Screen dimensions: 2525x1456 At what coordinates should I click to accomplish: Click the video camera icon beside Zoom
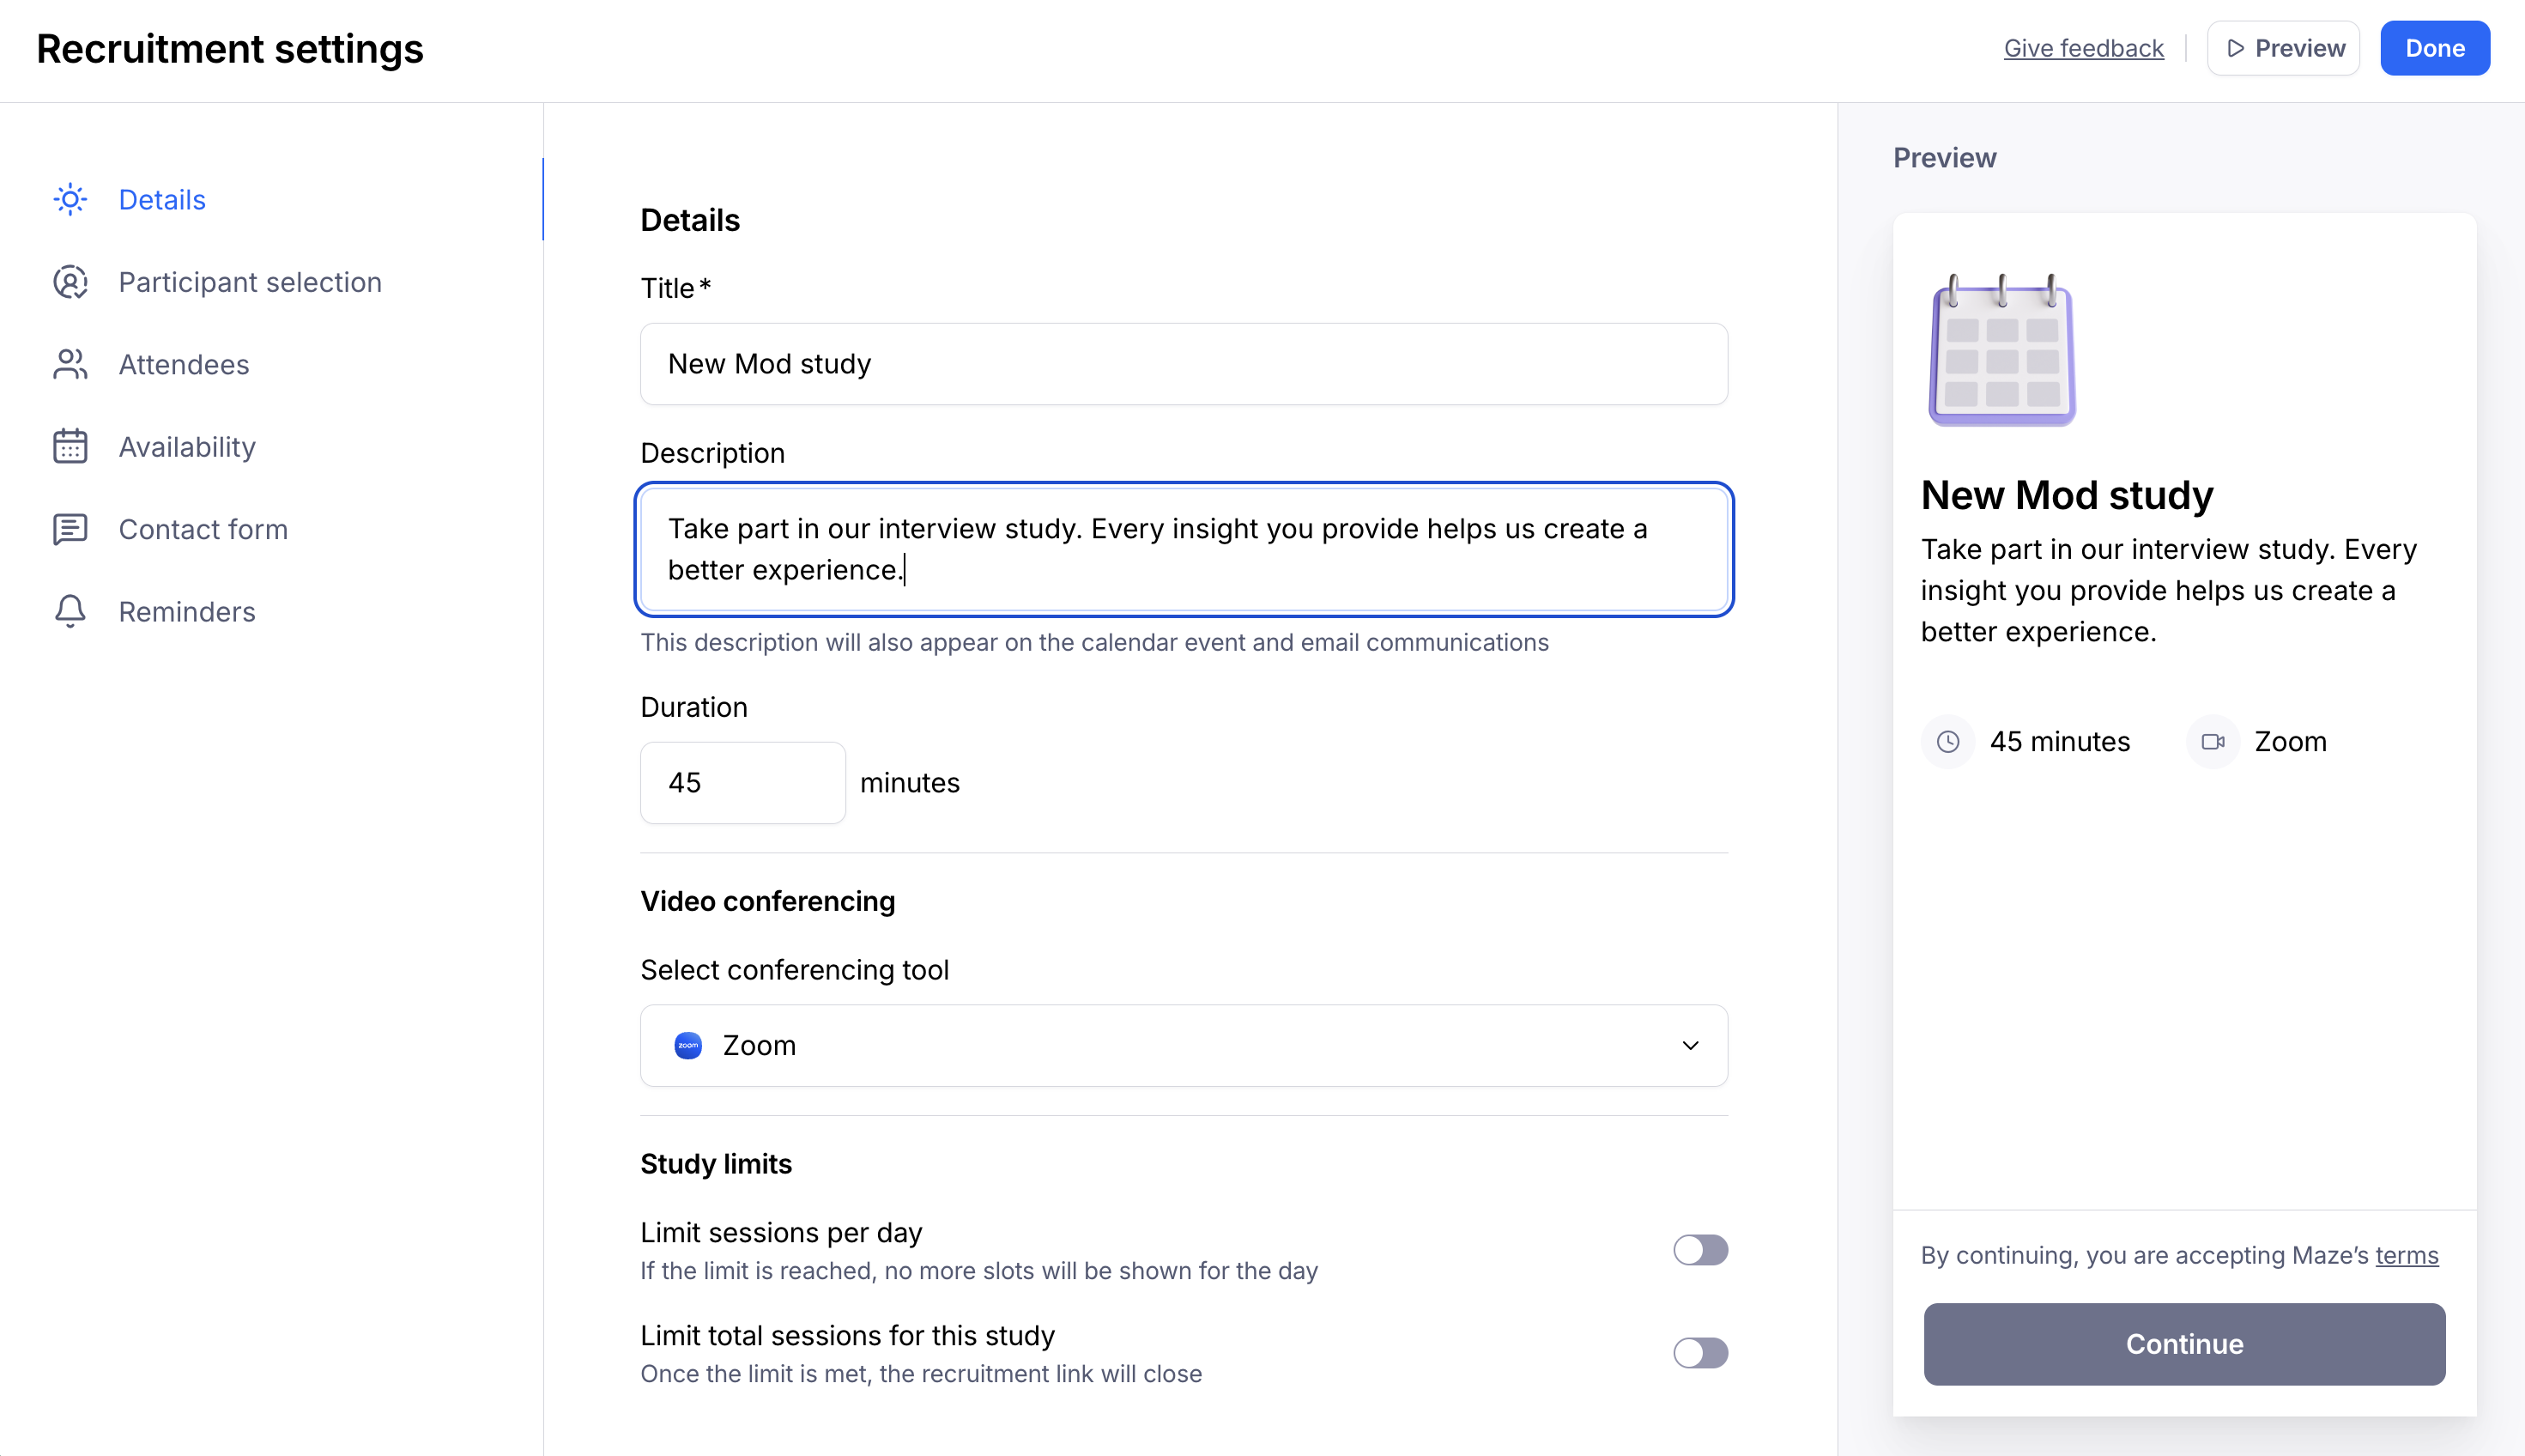pos(2212,742)
